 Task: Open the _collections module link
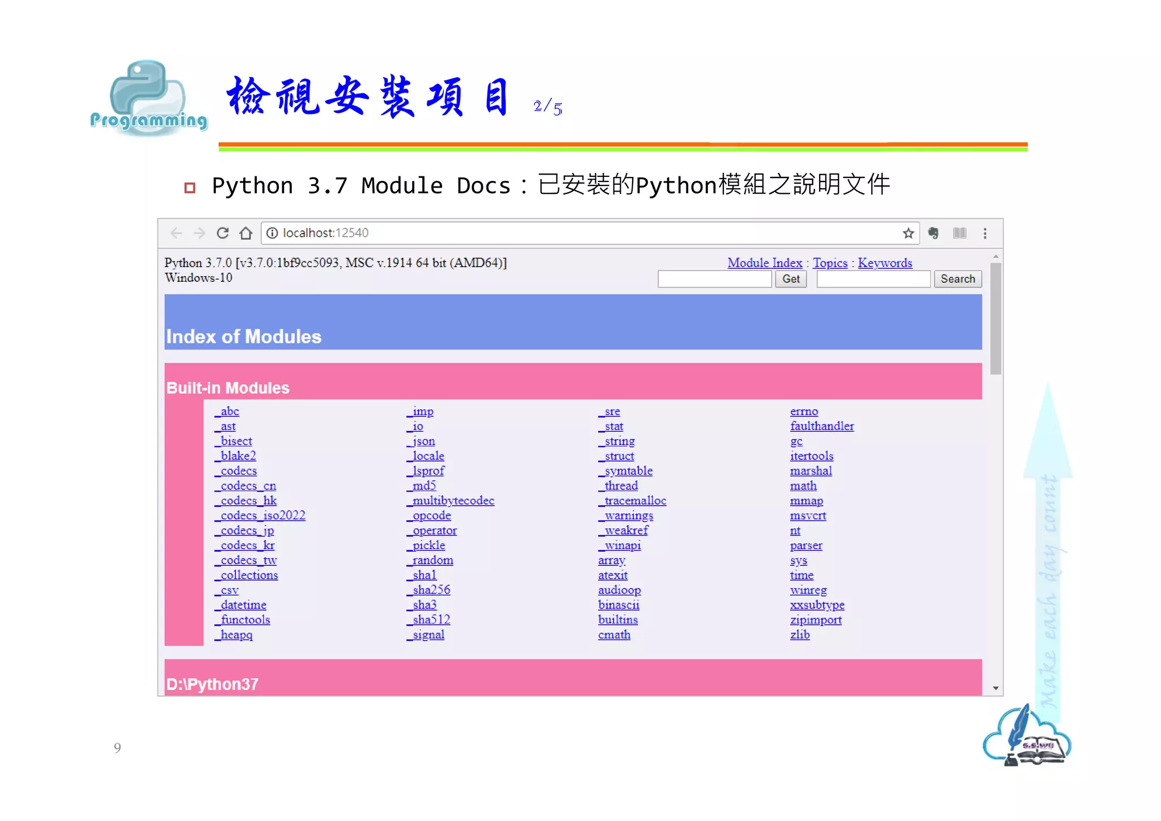pos(247,575)
